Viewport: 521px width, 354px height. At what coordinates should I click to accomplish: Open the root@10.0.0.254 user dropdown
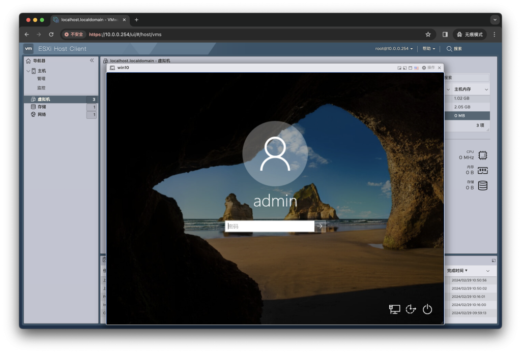point(394,49)
